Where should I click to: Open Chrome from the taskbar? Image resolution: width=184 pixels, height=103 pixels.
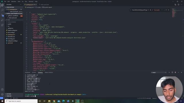tap(54, 101)
